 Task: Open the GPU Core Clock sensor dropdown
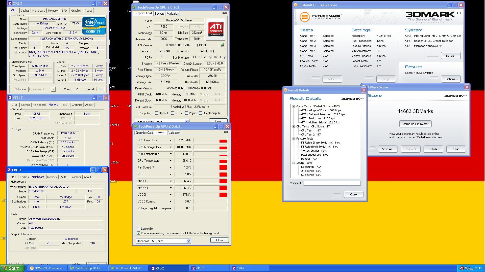click(x=171, y=140)
